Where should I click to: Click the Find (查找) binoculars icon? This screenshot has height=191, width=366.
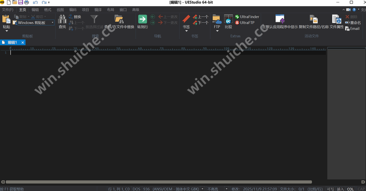(x=62, y=19)
